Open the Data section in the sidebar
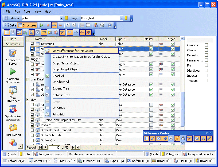This screenshot has height=167, width=218. (13, 39)
